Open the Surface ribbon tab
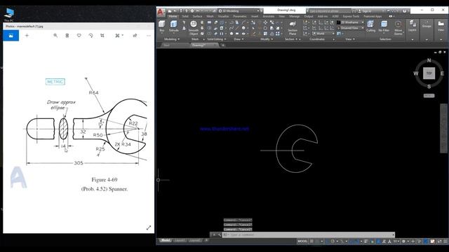This screenshot has width=449, height=252. pos(197,16)
